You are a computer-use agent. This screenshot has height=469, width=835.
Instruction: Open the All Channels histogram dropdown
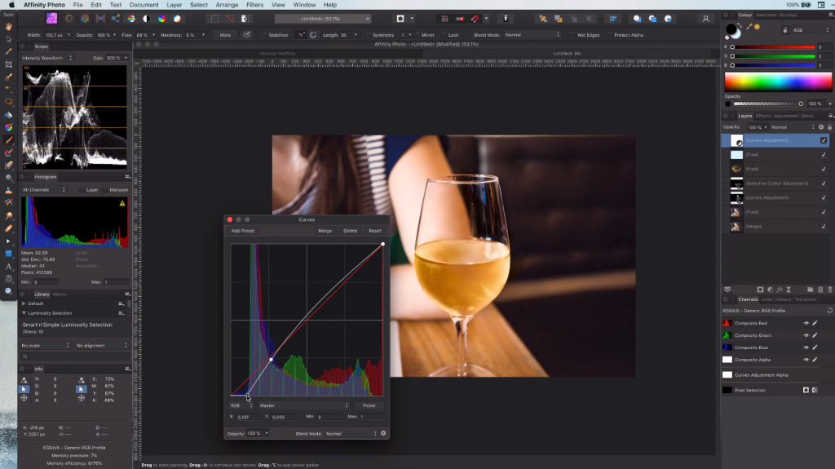[x=44, y=190]
